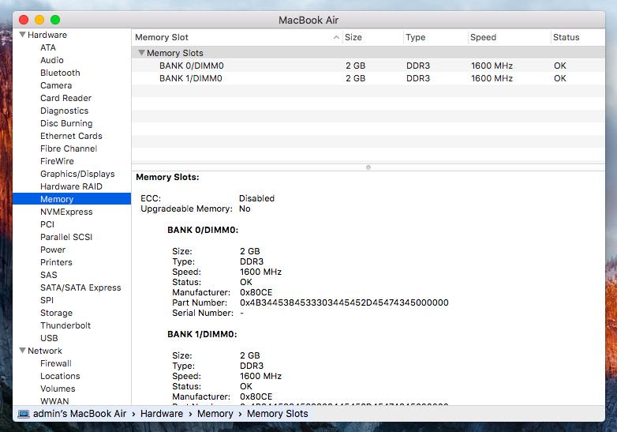Image resolution: width=617 pixels, height=432 pixels.
Task: Open the Thunderbolt category
Action: click(x=65, y=325)
